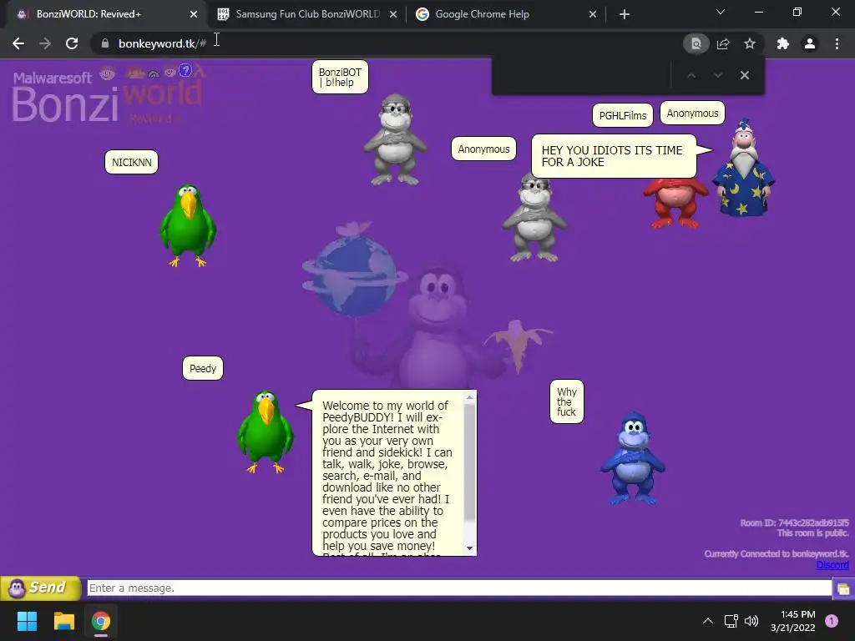This screenshot has height=641, width=855.
Task: Go to next find result arrow
Action: point(718,75)
